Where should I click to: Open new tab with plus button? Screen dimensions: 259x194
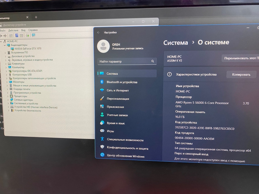(x=36, y=17)
